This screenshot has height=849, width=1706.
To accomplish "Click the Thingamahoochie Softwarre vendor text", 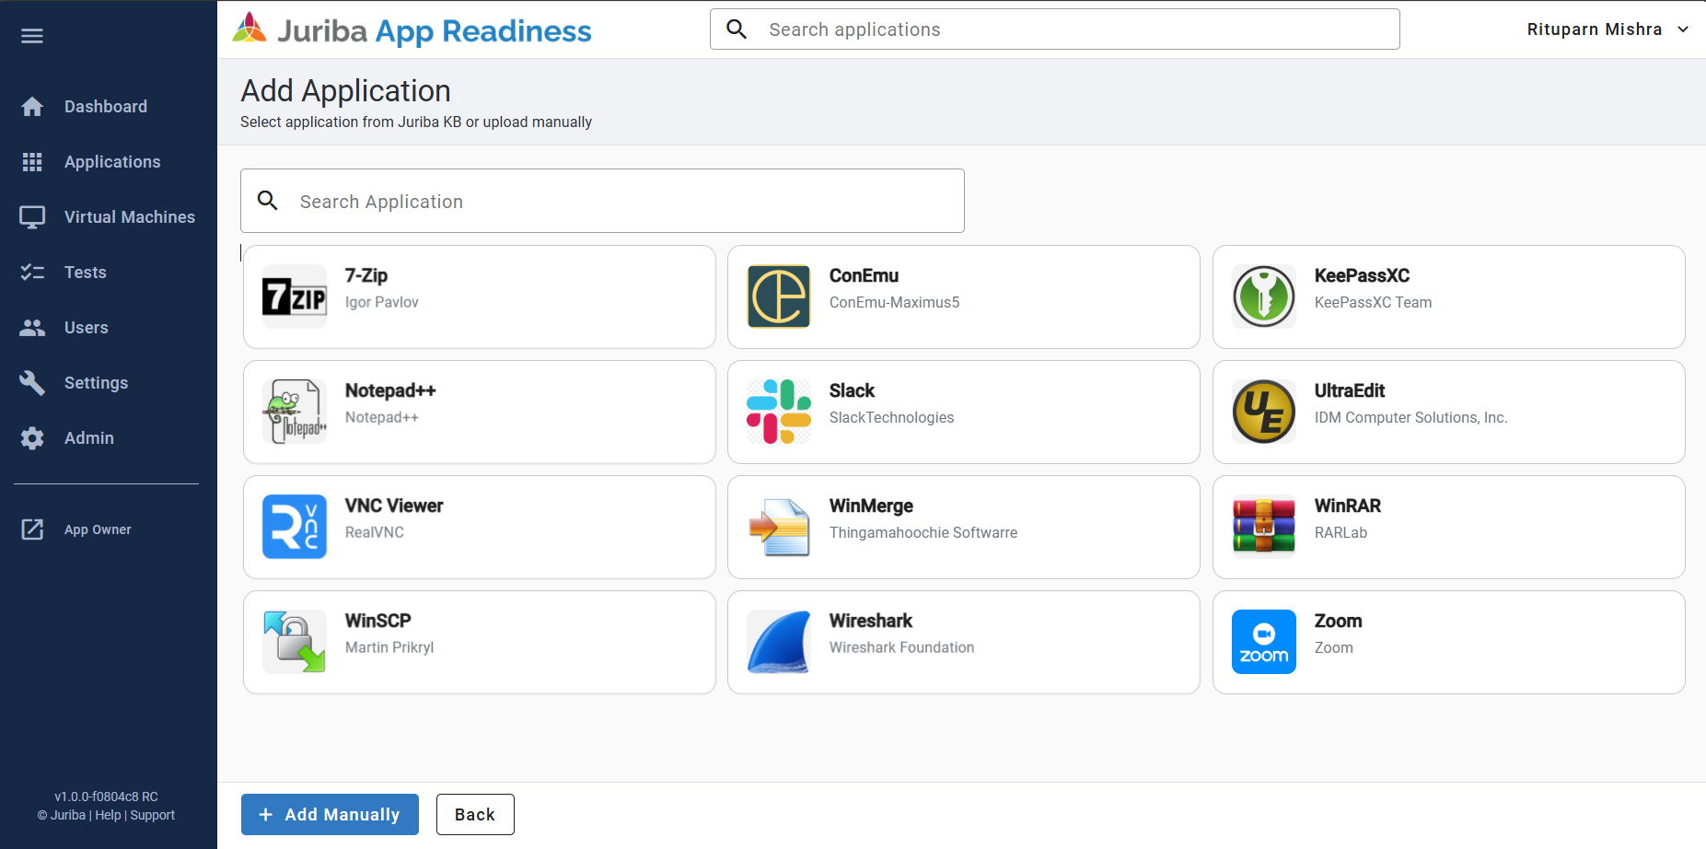I will (923, 532).
